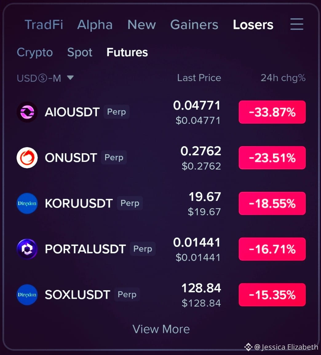Image resolution: width=321 pixels, height=355 pixels.
Task: Sort by the Last Price header
Action: (x=199, y=78)
